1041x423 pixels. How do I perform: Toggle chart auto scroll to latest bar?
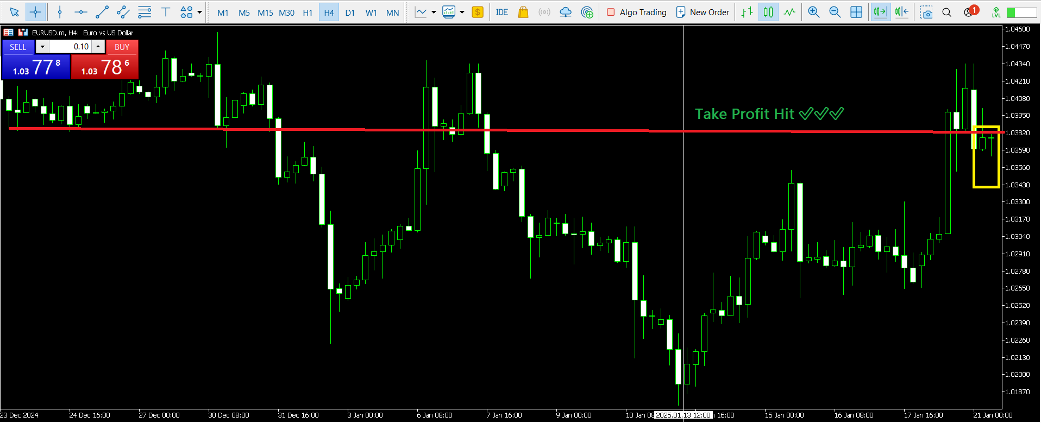pyautogui.click(x=880, y=12)
